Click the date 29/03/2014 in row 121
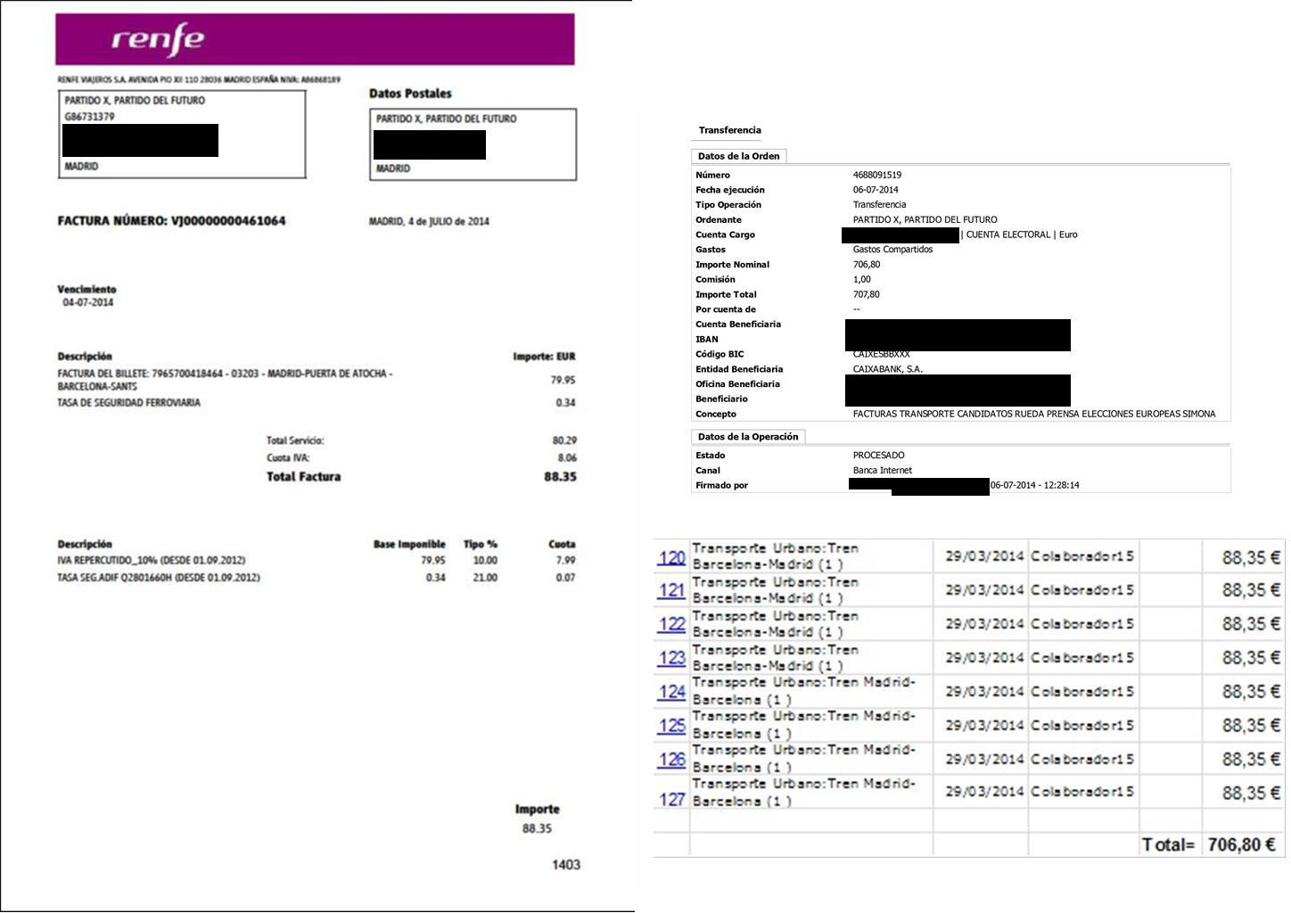The image size is (1291, 913). [x=984, y=590]
